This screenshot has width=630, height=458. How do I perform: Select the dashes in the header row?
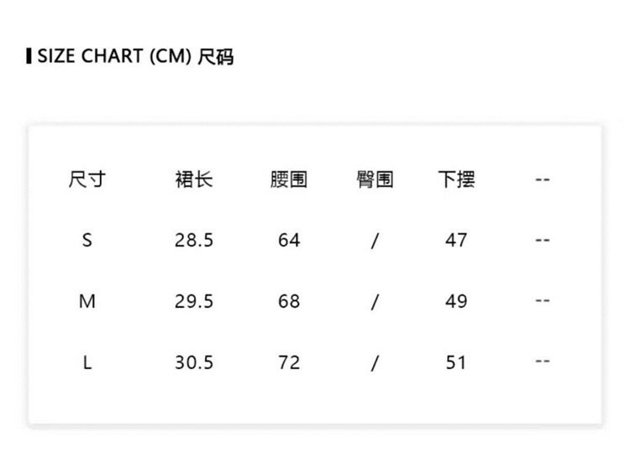543,180
